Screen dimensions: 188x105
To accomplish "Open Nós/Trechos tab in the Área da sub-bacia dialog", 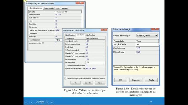I will (x=90, y=35).
